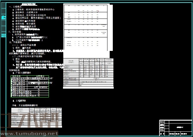The width and height of the screenshot is (193, 137).
Task: Click the www.tumubang.net watermark link
Action: coord(29,134)
